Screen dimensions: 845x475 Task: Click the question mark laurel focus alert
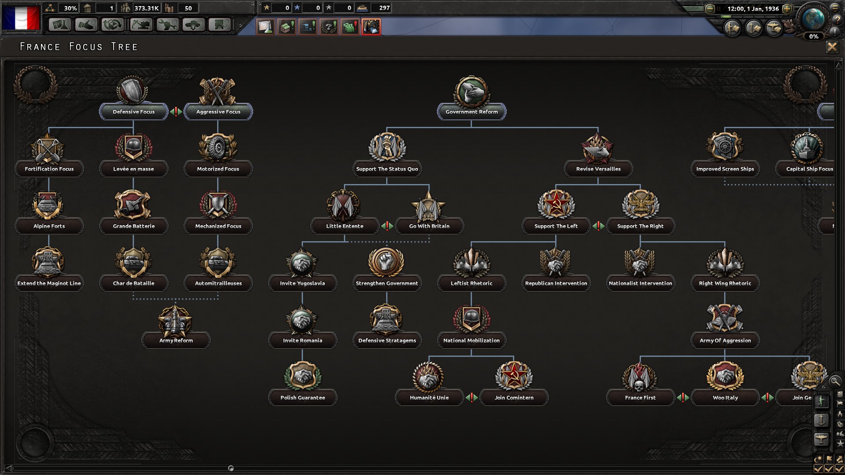(x=329, y=26)
